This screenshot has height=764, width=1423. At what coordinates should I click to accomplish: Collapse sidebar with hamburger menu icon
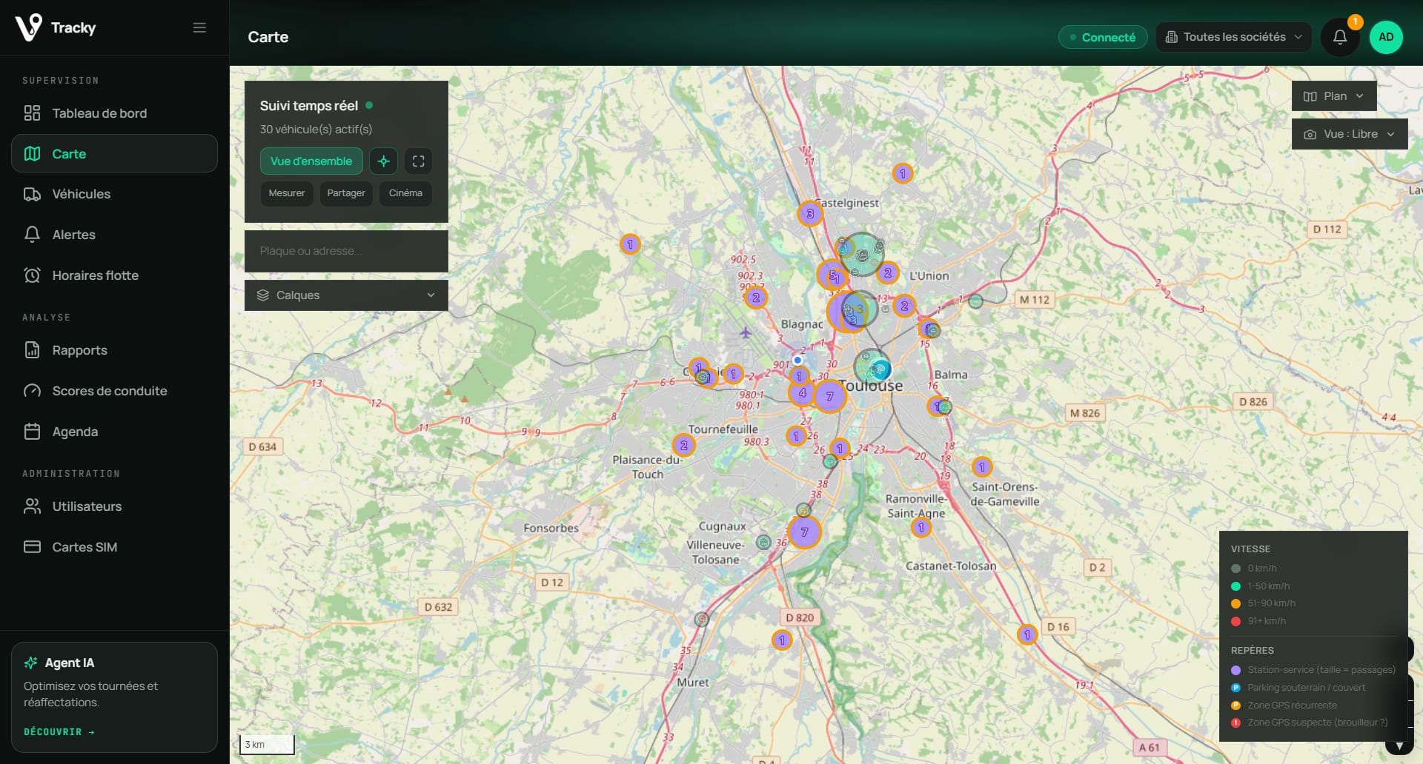click(x=199, y=27)
